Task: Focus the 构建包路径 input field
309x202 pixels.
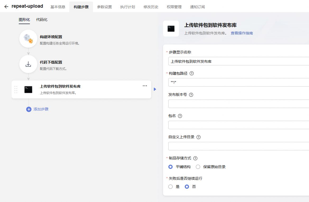Action: (239, 82)
